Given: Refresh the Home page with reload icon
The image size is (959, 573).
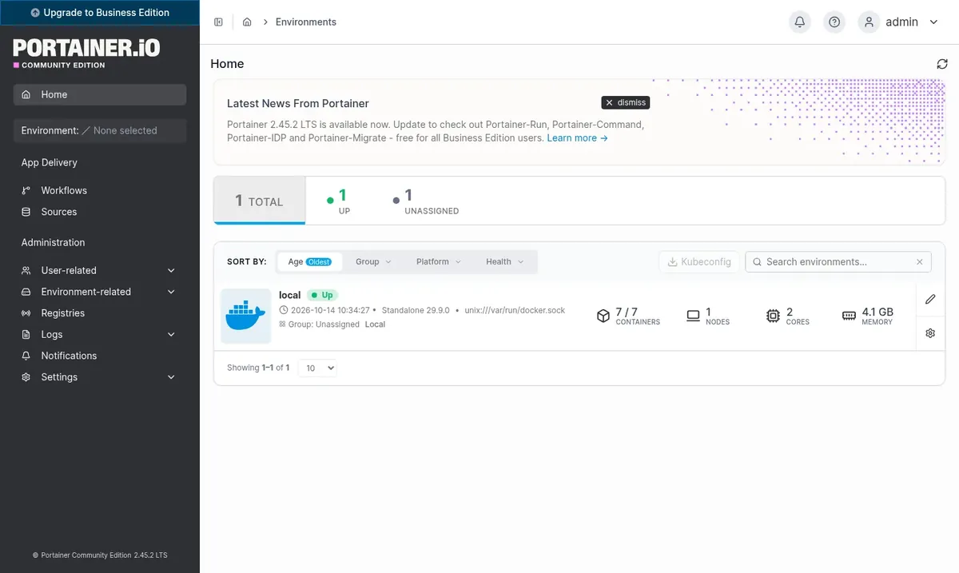Looking at the screenshot, I should (x=942, y=64).
